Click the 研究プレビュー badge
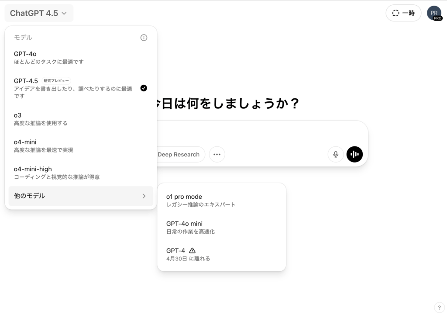Image resolution: width=447 pixels, height=315 pixels. coord(56,81)
